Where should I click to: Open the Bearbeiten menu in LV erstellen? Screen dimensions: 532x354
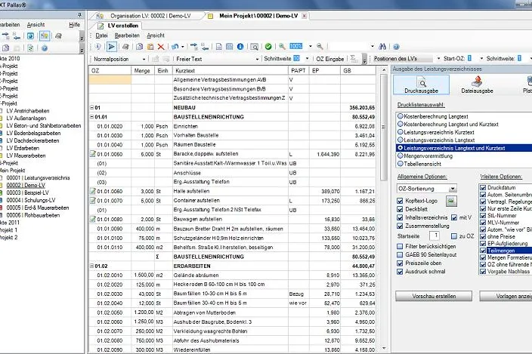point(127,35)
